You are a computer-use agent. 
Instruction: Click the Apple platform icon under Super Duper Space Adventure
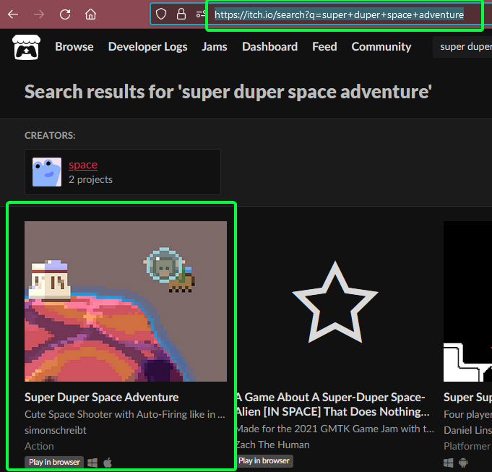[x=108, y=463]
